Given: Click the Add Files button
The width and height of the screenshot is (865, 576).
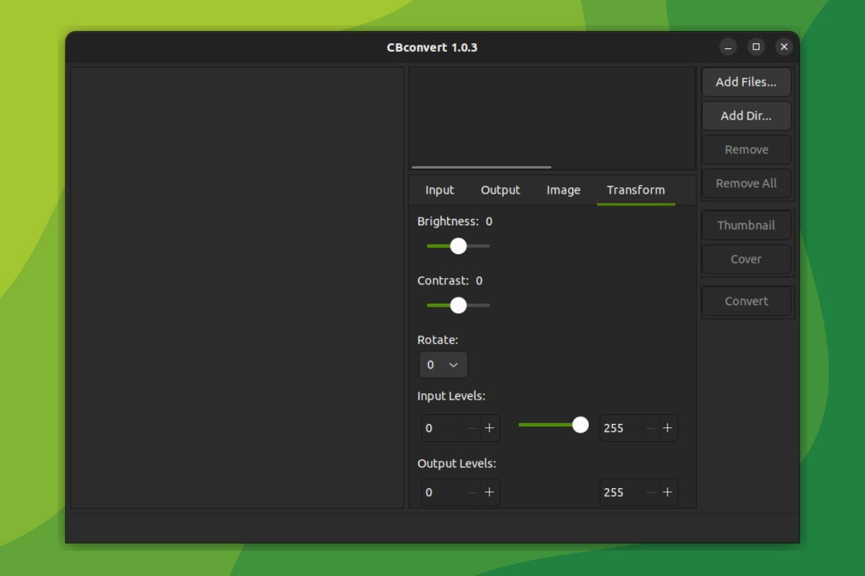Looking at the screenshot, I should [746, 82].
